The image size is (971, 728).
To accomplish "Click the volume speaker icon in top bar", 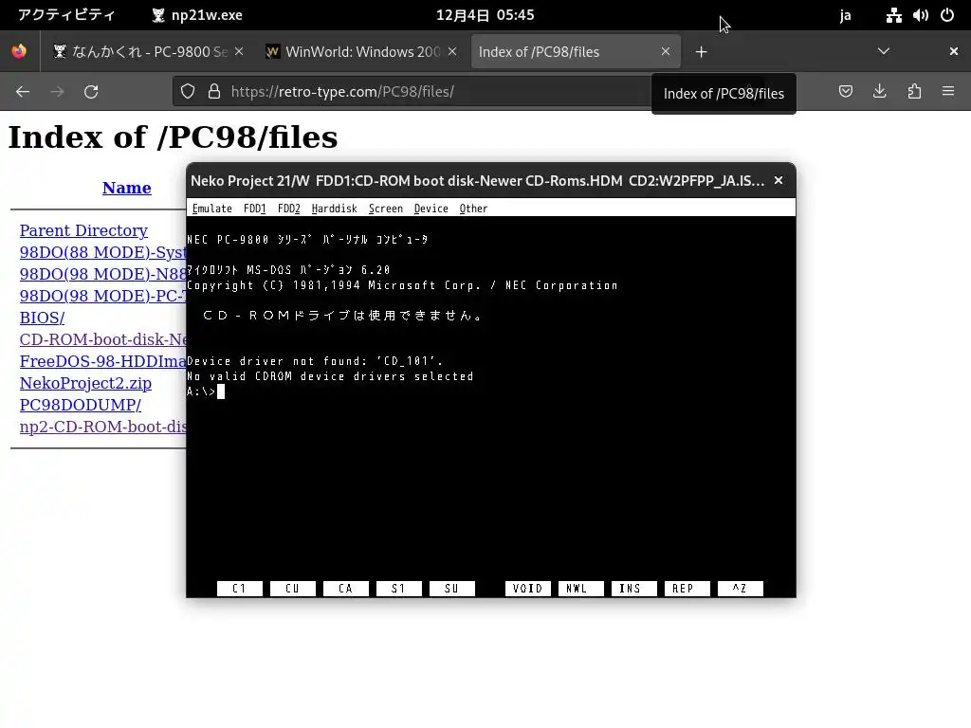I will coord(920,15).
